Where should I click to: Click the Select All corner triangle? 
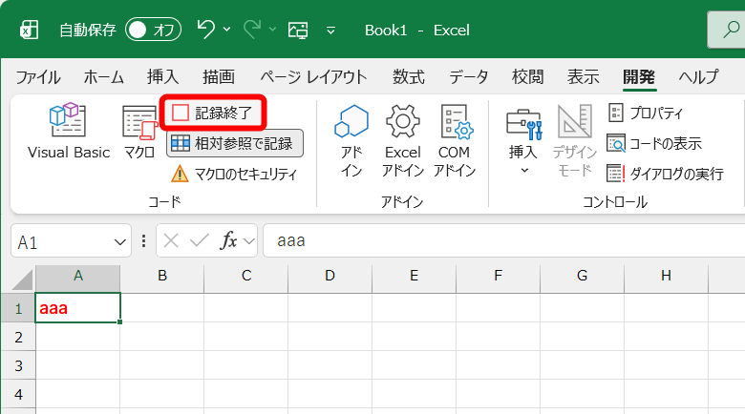[x=21, y=279]
